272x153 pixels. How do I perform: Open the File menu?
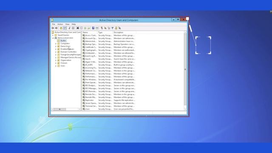(54, 24)
